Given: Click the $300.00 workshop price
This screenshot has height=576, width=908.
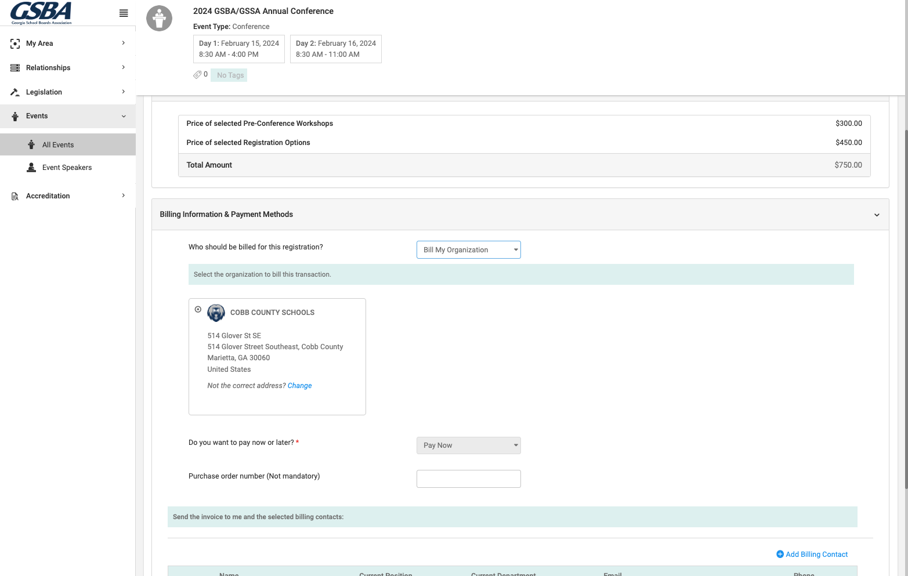Looking at the screenshot, I should (x=849, y=124).
